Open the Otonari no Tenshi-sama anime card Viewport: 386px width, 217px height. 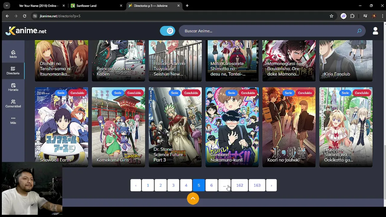point(62,61)
